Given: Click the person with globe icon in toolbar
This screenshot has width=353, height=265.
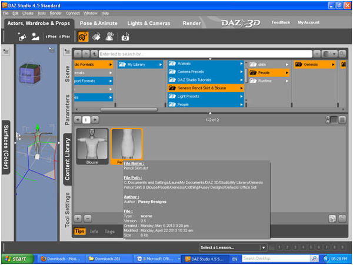Looking at the screenshot, I should [109, 36].
